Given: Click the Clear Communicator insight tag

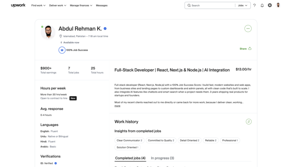Looking at the screenshot, I should click(x=129, y=140).
